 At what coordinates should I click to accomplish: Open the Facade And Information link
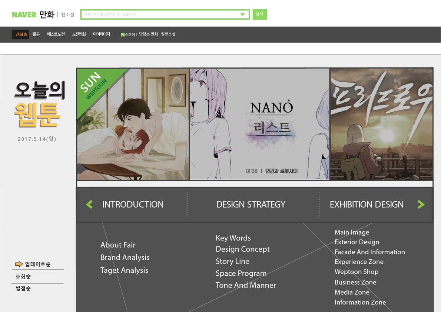pos(370,252)
